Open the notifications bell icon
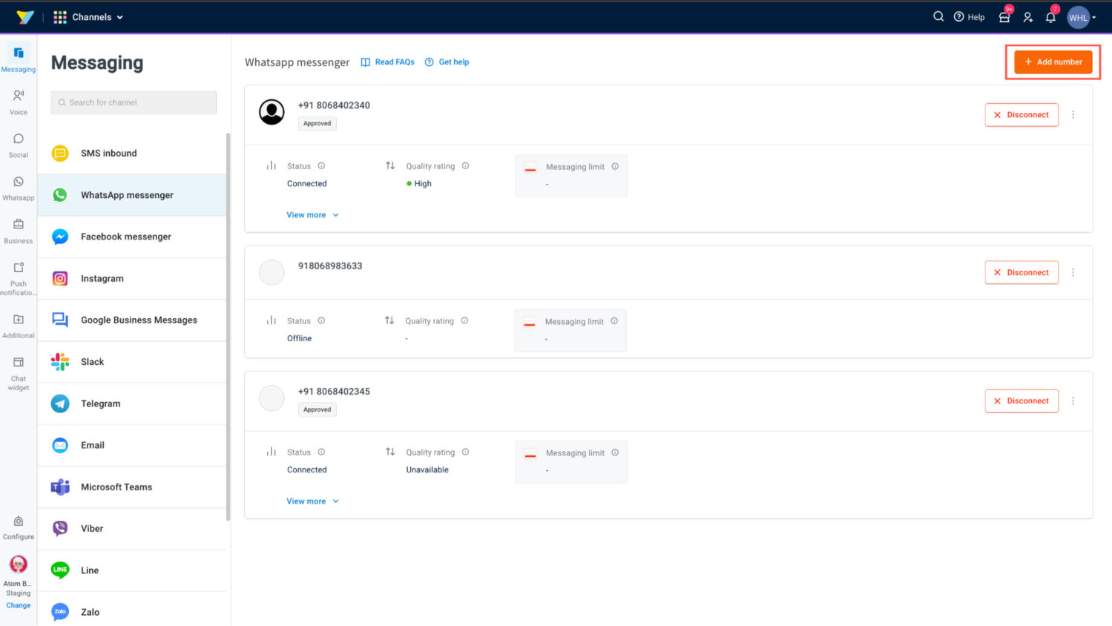 click(1050, 16)
